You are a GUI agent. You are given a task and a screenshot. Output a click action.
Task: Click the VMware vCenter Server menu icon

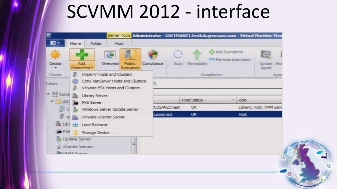click(75, 117)
